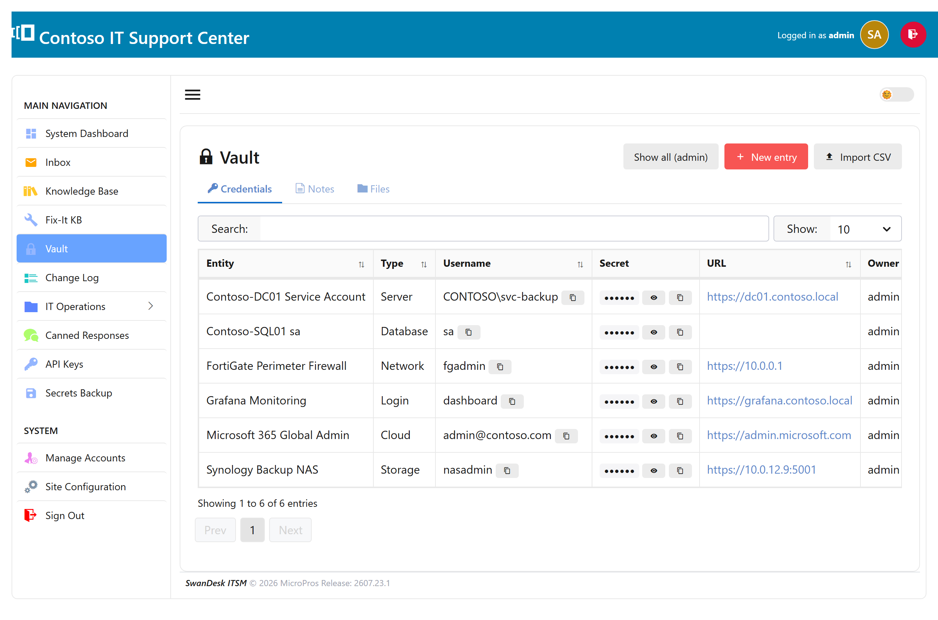Switch to the Files tab
This screenshot has height=620, width=938.
click(x=373, y=189)
